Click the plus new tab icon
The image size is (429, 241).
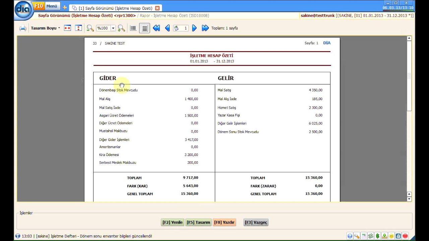coord(65,7)
